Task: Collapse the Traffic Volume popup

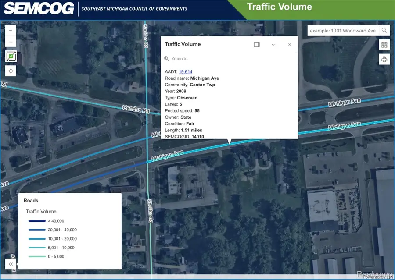Action: [x=273, y=44]
